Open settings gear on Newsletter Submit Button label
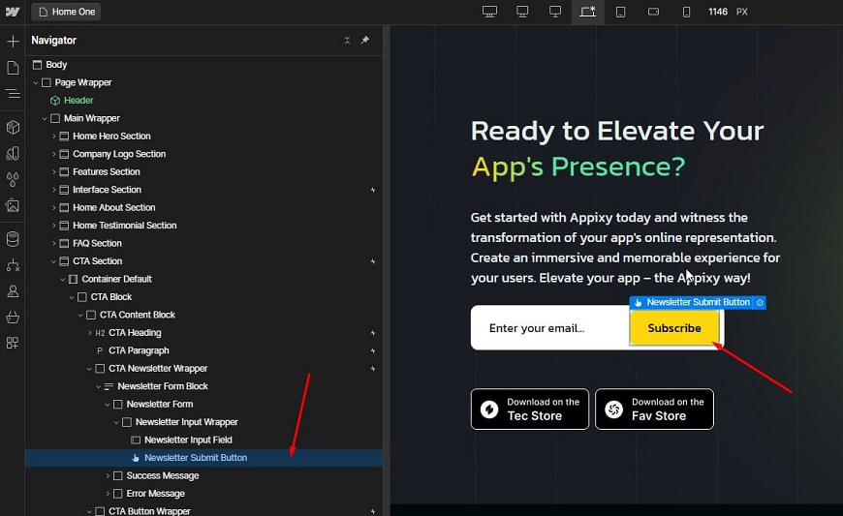This screenshot has width=843, height=516. [760, 303]
